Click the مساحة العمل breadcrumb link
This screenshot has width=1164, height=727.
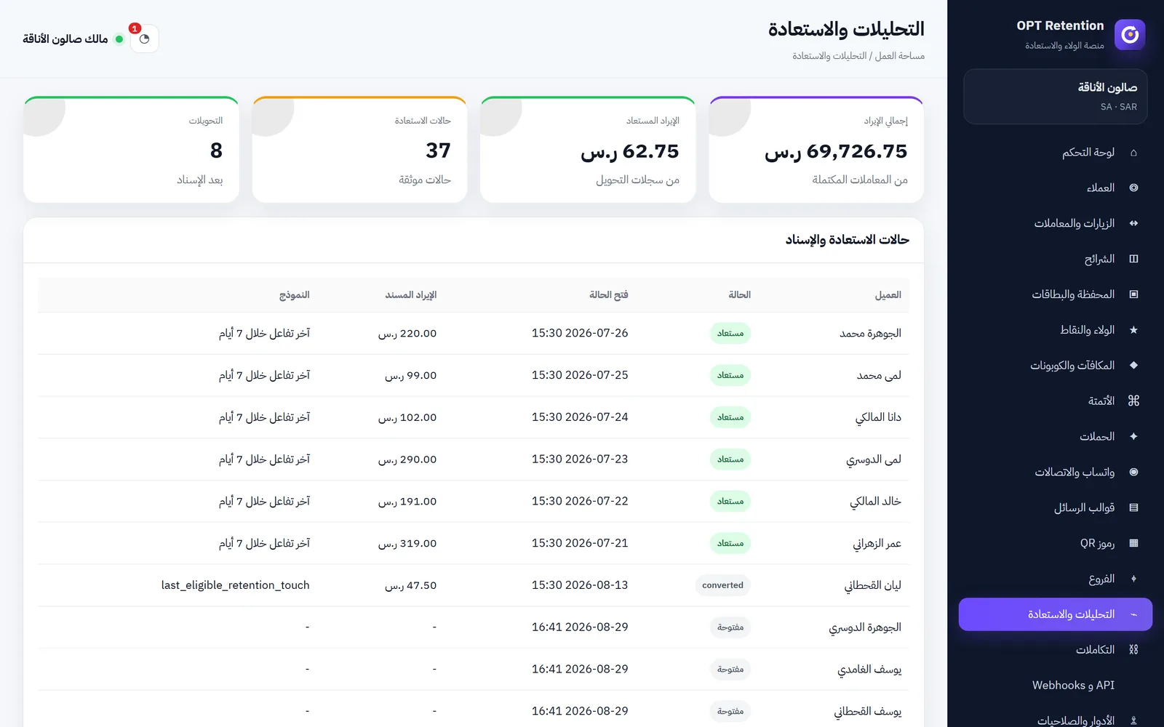(x=899, y=56)
